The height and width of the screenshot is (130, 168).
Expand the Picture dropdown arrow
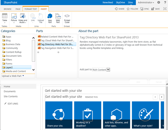point(14,23)
